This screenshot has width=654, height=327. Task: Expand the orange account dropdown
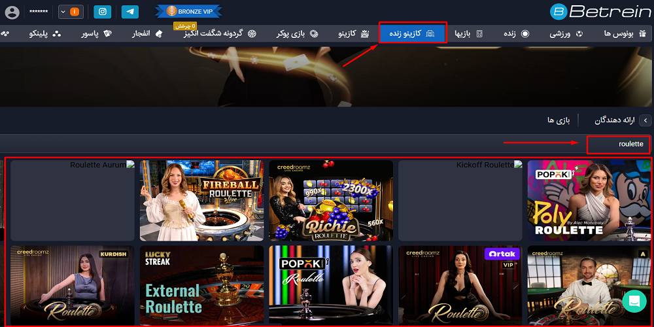tap(71, 12)
